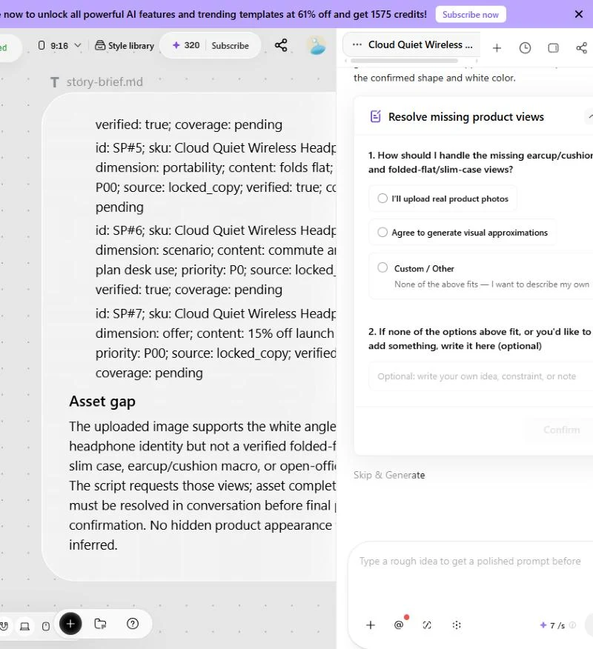Click Subscribe now in the banner
Screen dimensions: 593x649
coord(471,15)
